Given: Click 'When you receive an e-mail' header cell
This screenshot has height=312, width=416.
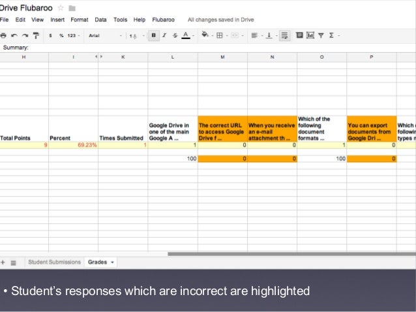Looking at the screenshot, I should click(x=272, y=128).
